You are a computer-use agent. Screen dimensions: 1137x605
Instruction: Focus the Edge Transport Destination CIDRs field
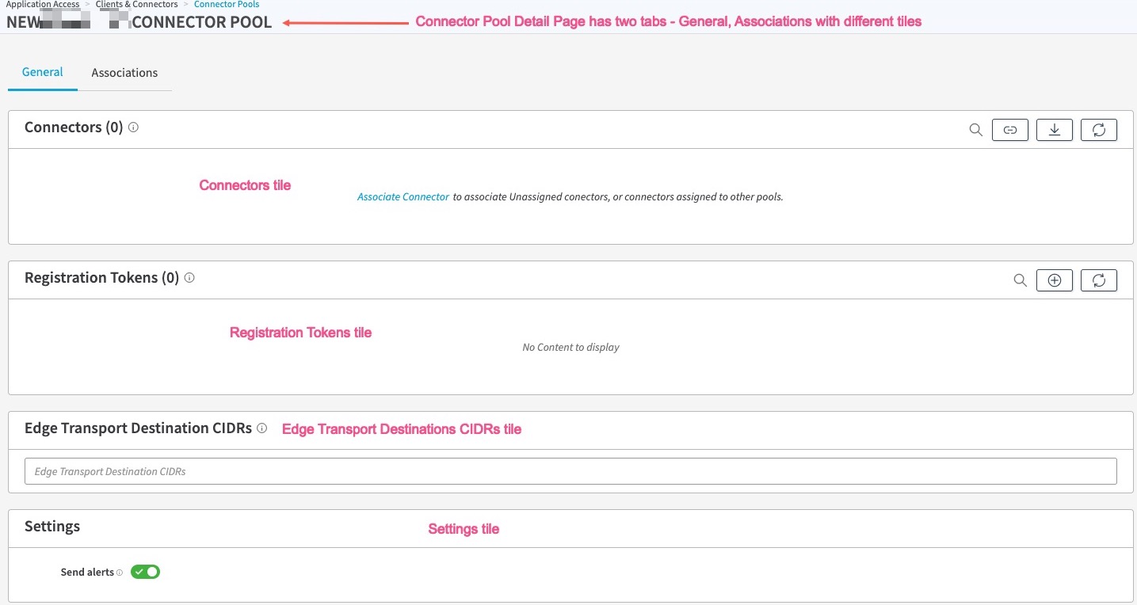570,471
